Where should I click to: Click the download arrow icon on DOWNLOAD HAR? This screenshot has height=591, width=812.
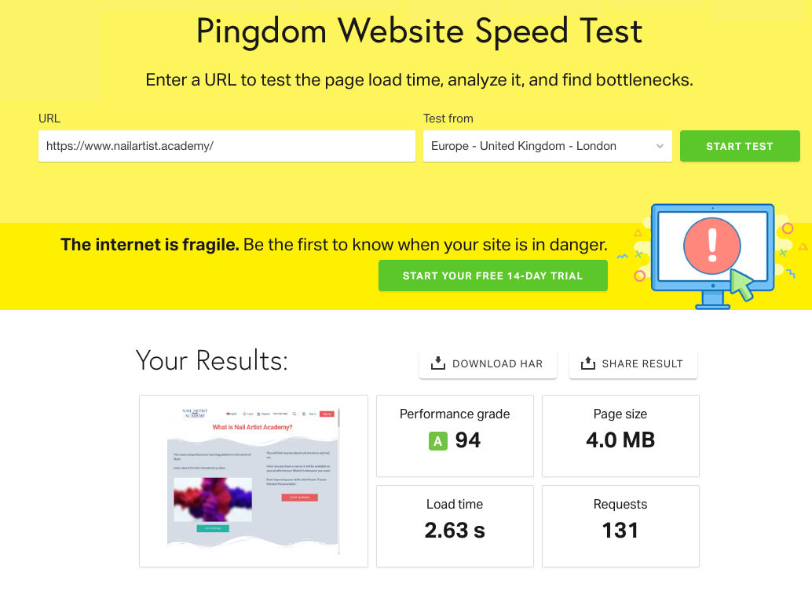coord(437,363)
